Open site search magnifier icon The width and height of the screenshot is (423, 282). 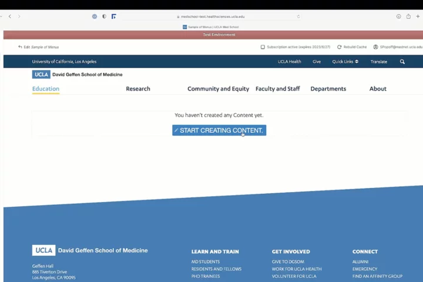pos(402,62)
